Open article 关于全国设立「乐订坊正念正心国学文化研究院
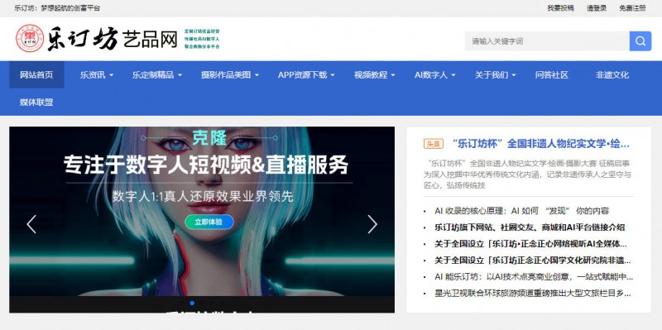The width and height of the screenshot is (662, 330). 532,260
